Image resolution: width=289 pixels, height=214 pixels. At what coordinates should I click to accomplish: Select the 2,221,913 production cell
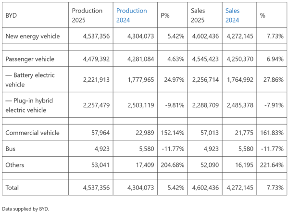(x=97, y=80)
